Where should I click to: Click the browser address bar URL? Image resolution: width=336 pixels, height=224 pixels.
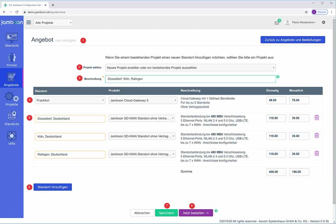pos(46,12)
